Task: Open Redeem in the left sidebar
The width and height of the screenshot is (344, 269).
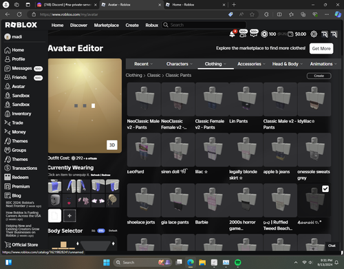Action: click(x=17, y=177)
